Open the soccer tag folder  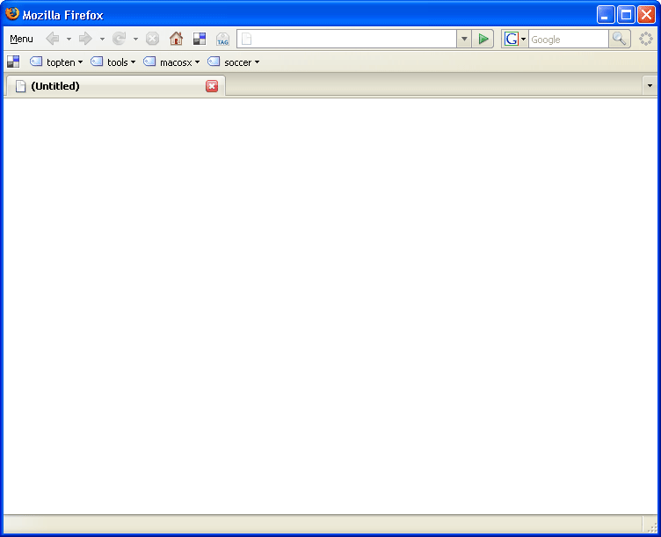pyautogui.click(x=233, y=62)
